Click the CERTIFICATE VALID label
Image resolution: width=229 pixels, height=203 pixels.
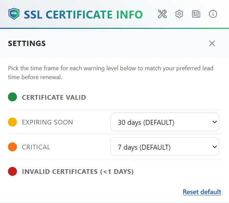54,97
